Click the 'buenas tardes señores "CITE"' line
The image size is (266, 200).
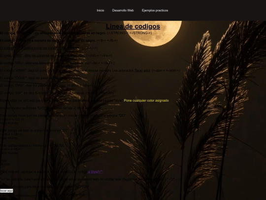click(51, 108)
